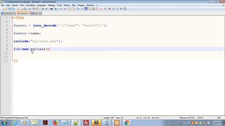Image resolution: width=225 pixels, height=126 pixels.
Task: Toggle file monitoring eye icon
Action: tap(105, 9)
